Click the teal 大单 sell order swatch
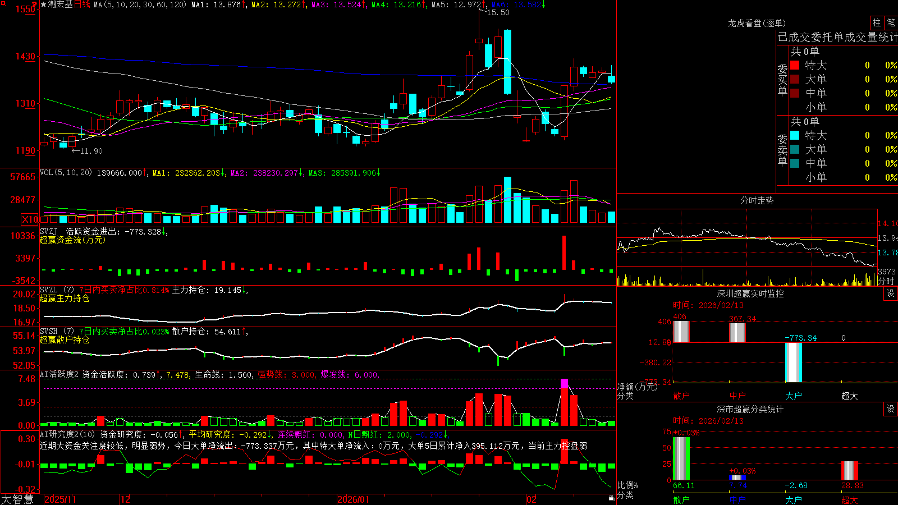The height and width of the screenshot is (505, 898). click(795, 149)
